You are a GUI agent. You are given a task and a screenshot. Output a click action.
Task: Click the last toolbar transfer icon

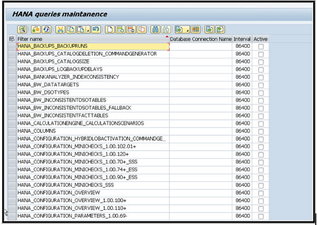[220, 29]
